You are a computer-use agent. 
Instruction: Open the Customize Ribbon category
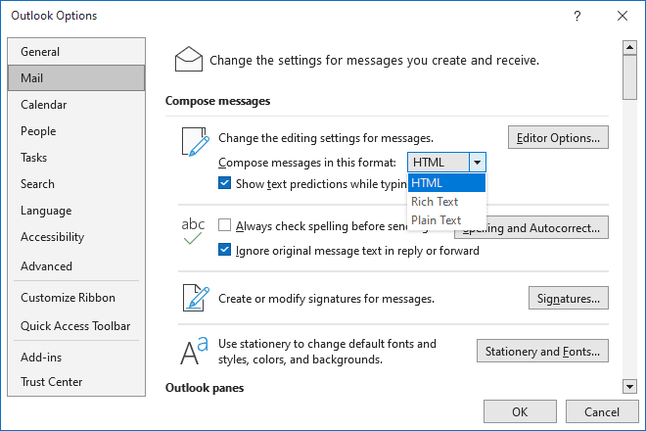pos(76,298)
